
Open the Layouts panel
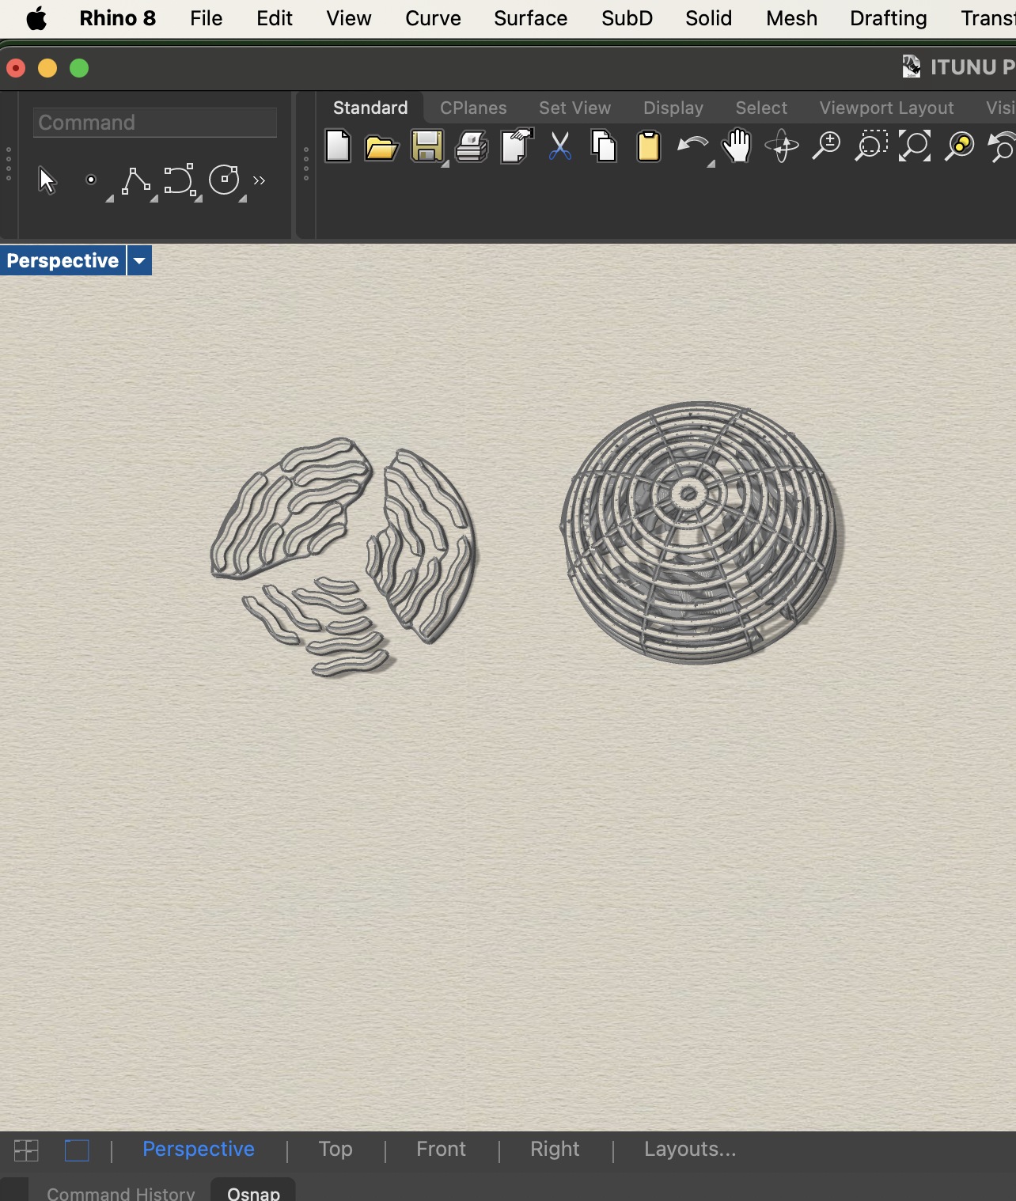click(689, 1149)
